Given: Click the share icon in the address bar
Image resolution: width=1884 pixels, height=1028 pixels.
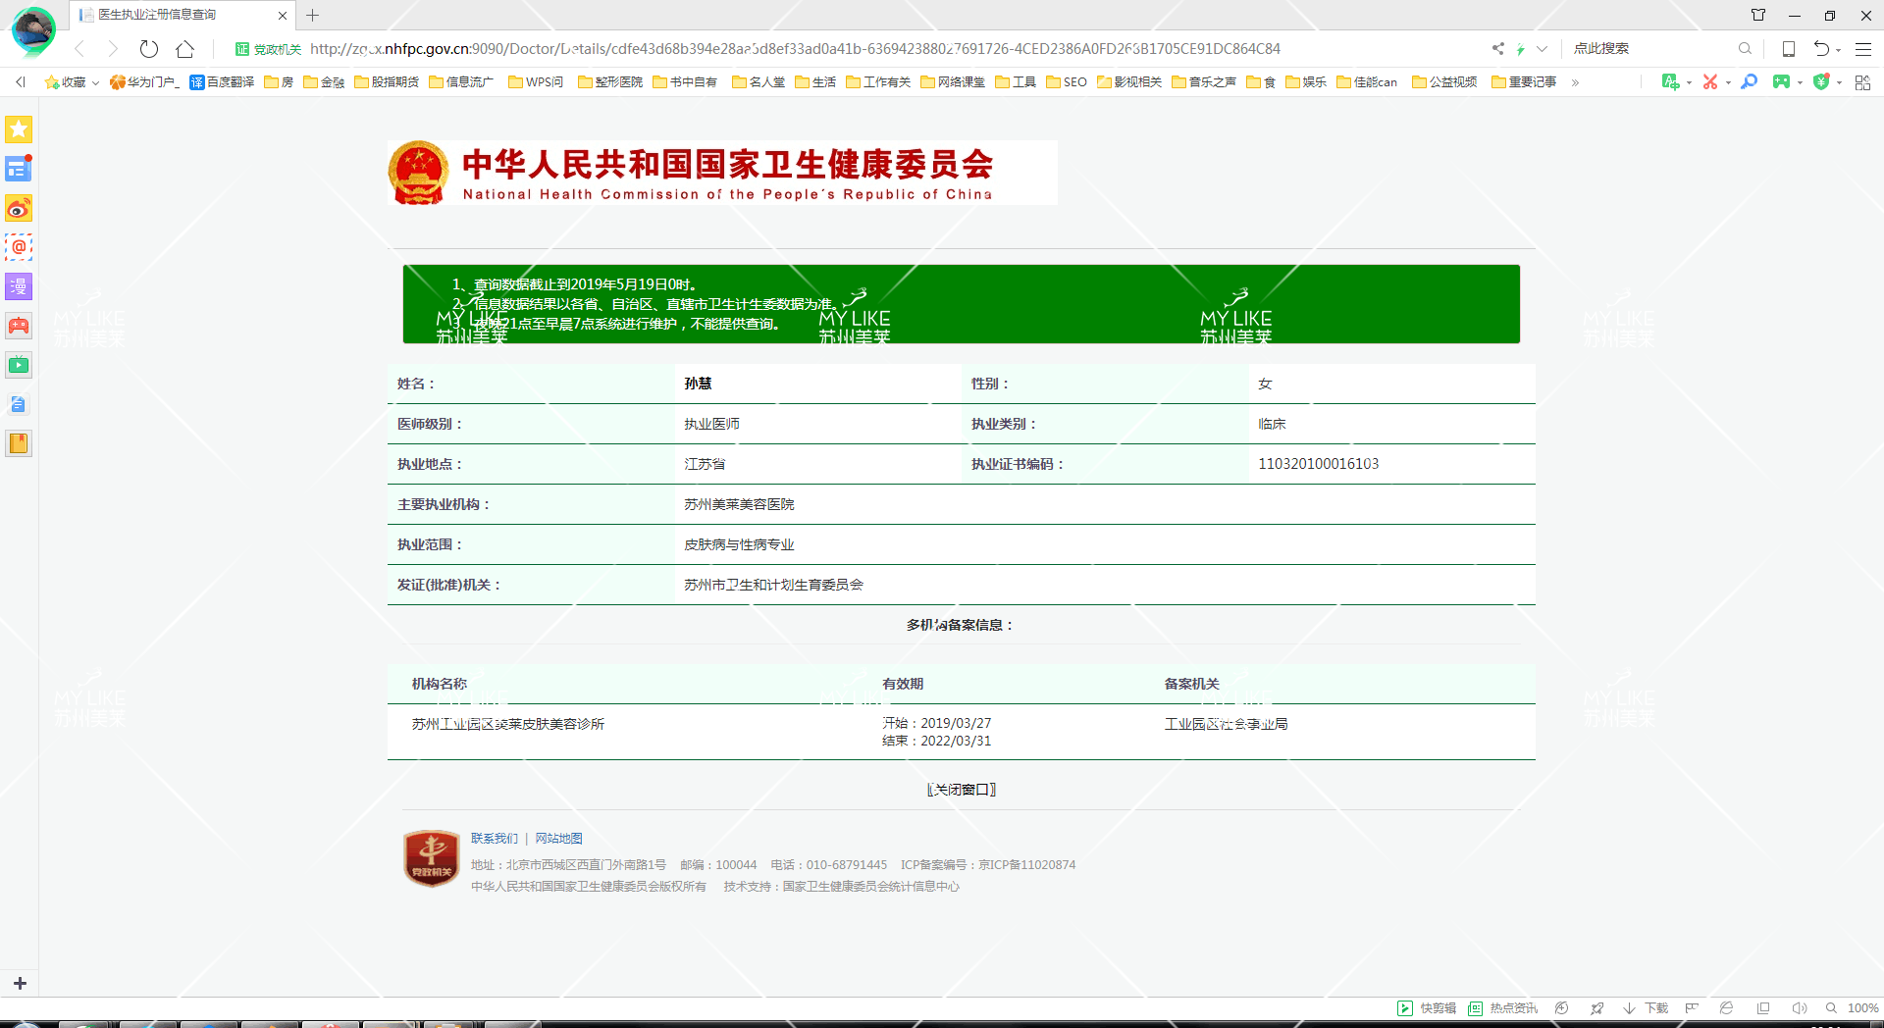Looking at the screenshot, I should coord(1497,49).
